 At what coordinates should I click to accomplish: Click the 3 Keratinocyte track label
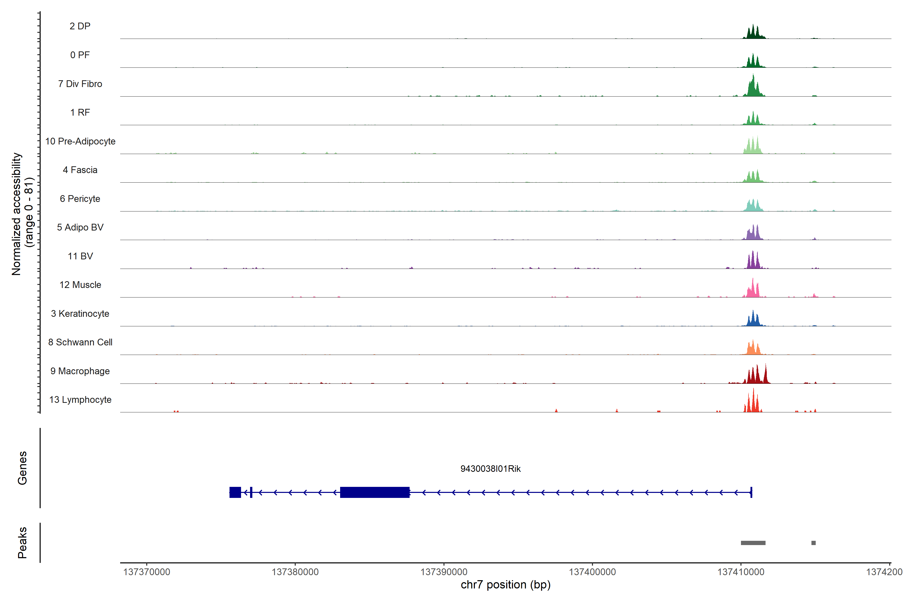pos(80,314)
